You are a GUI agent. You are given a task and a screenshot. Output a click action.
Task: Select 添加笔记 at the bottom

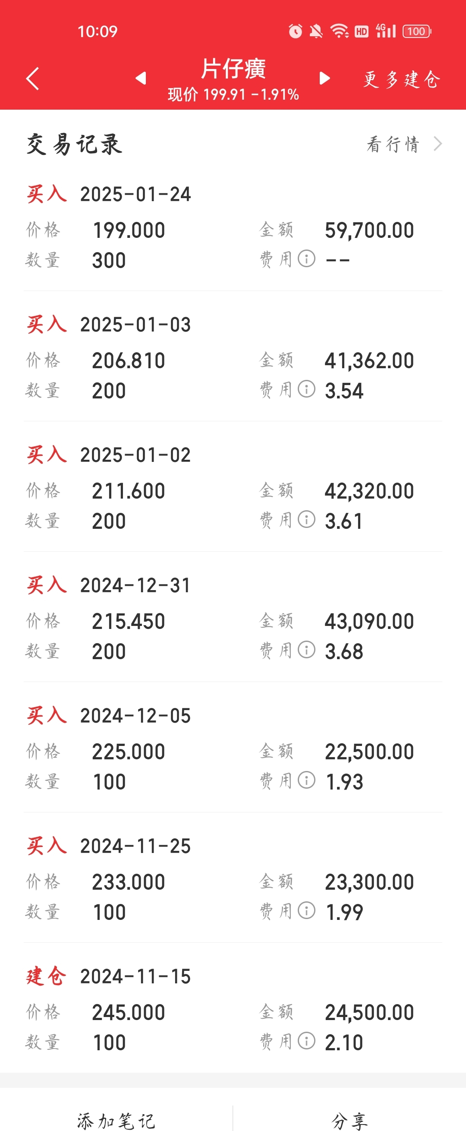pos(116,1121)
